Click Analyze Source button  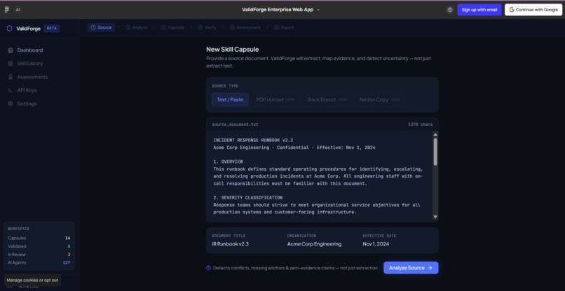pyautogui.click(x=411, y=268)
